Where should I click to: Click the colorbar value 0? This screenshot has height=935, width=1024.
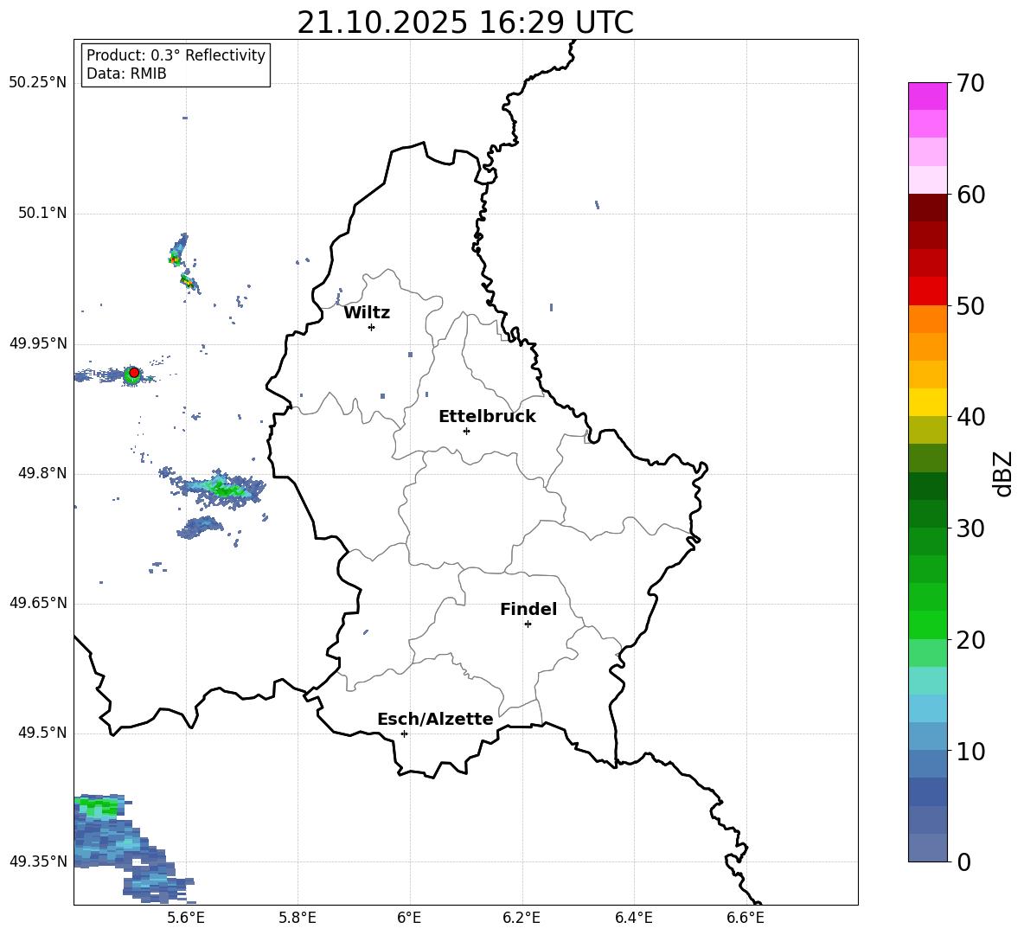click(x=963, y=861)
